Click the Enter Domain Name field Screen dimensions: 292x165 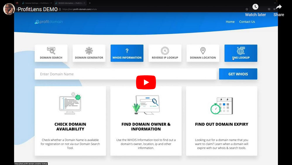pos(125,74)
